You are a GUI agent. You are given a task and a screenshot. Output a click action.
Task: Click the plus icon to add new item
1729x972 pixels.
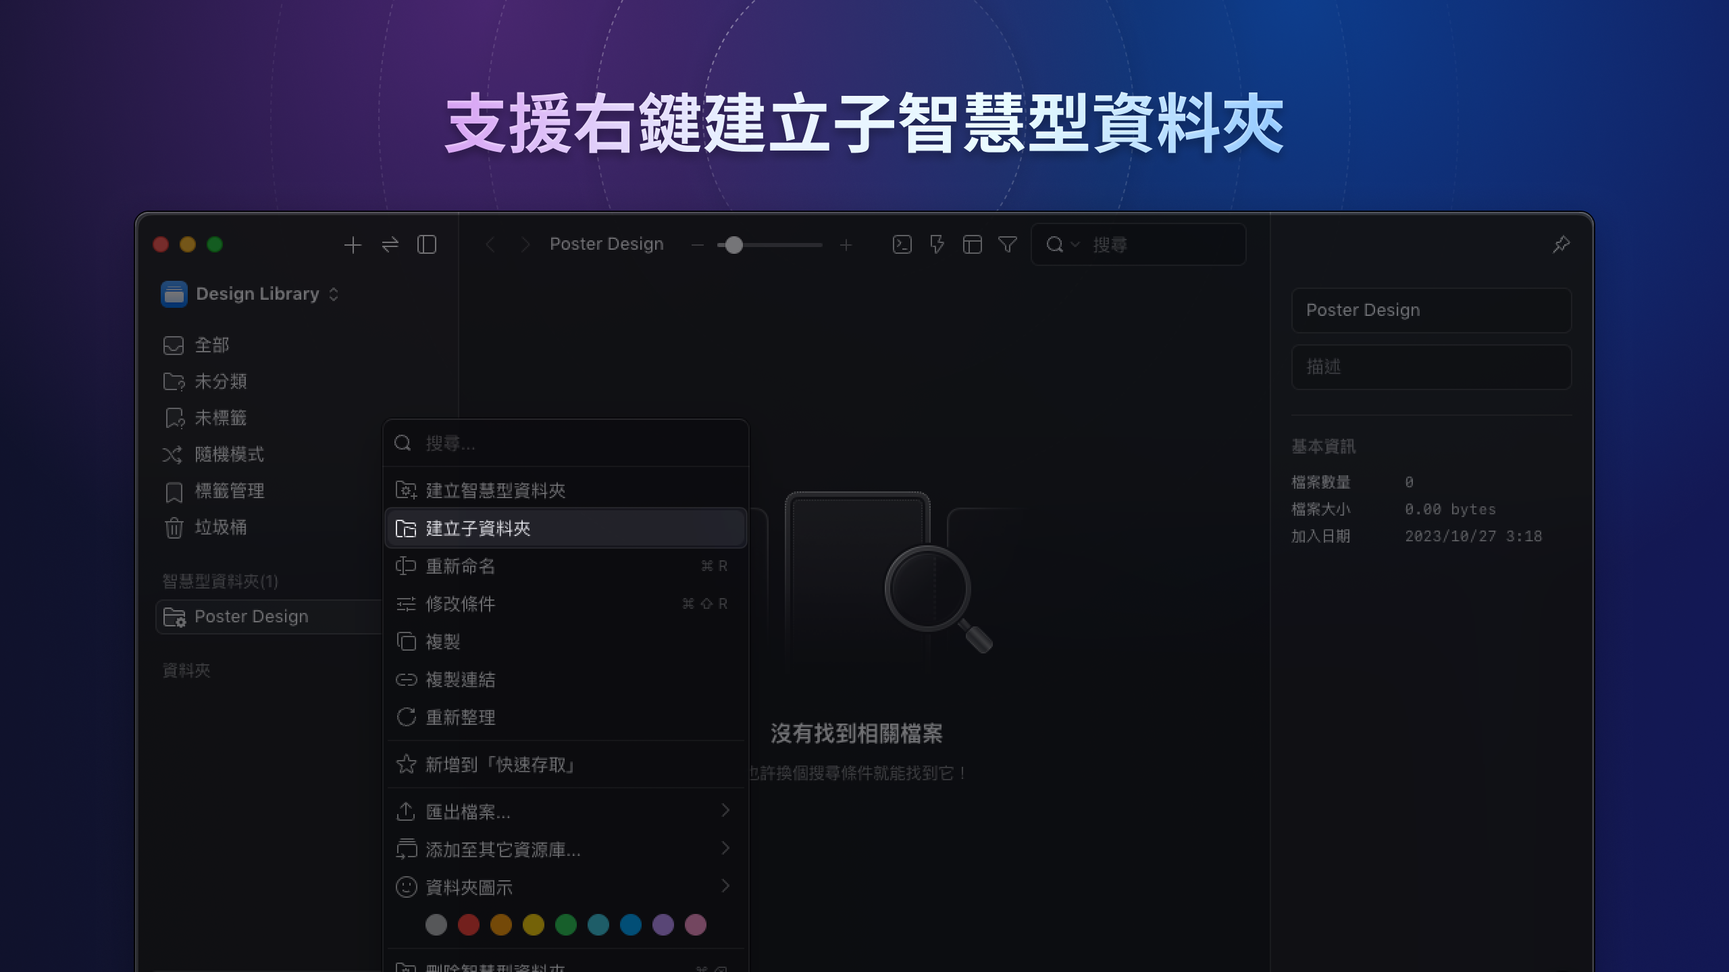click(352, 244)
